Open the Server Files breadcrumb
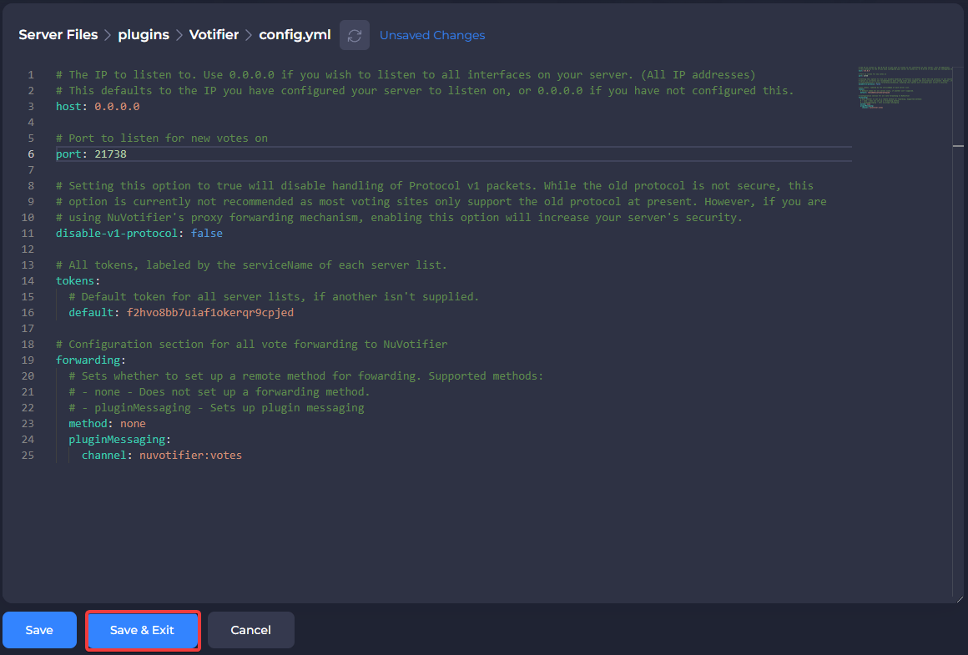The image size is (968, 655). tap(58, 34)
